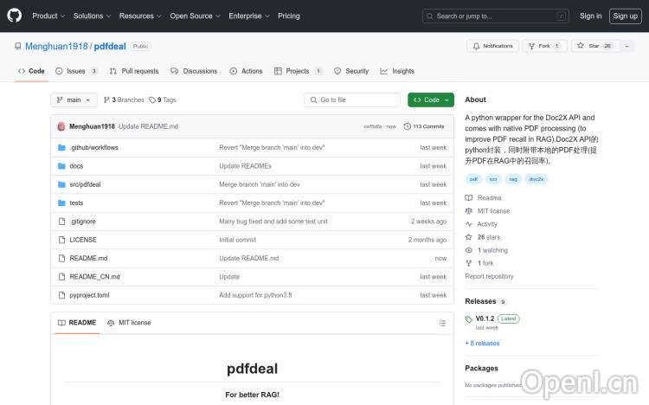Star this repository
This screenshot has height=405, width=649.
pyautogui.click(x=589, y=46)
